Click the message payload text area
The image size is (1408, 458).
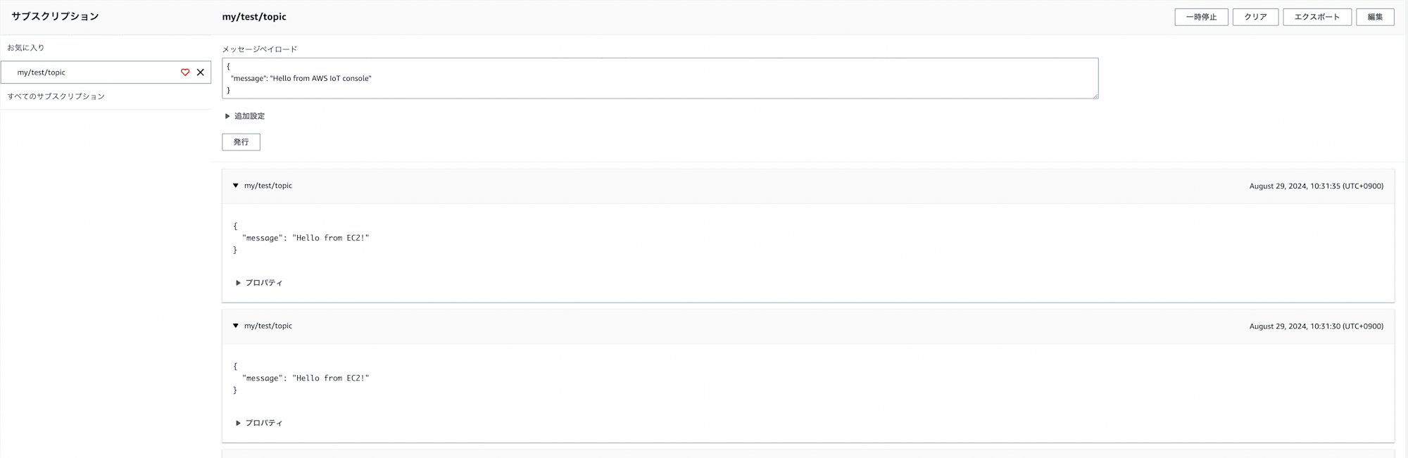[660, 78]
